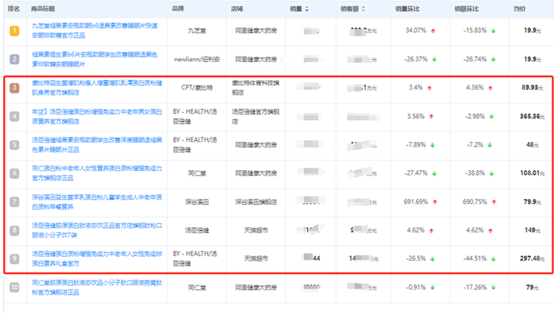Open the rank 1 product title link

click(95, 31)
